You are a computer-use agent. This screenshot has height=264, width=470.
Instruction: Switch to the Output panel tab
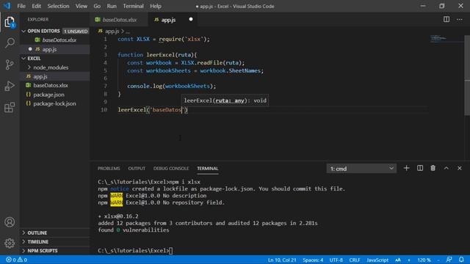pyautogui.click(x=137, y=169)
